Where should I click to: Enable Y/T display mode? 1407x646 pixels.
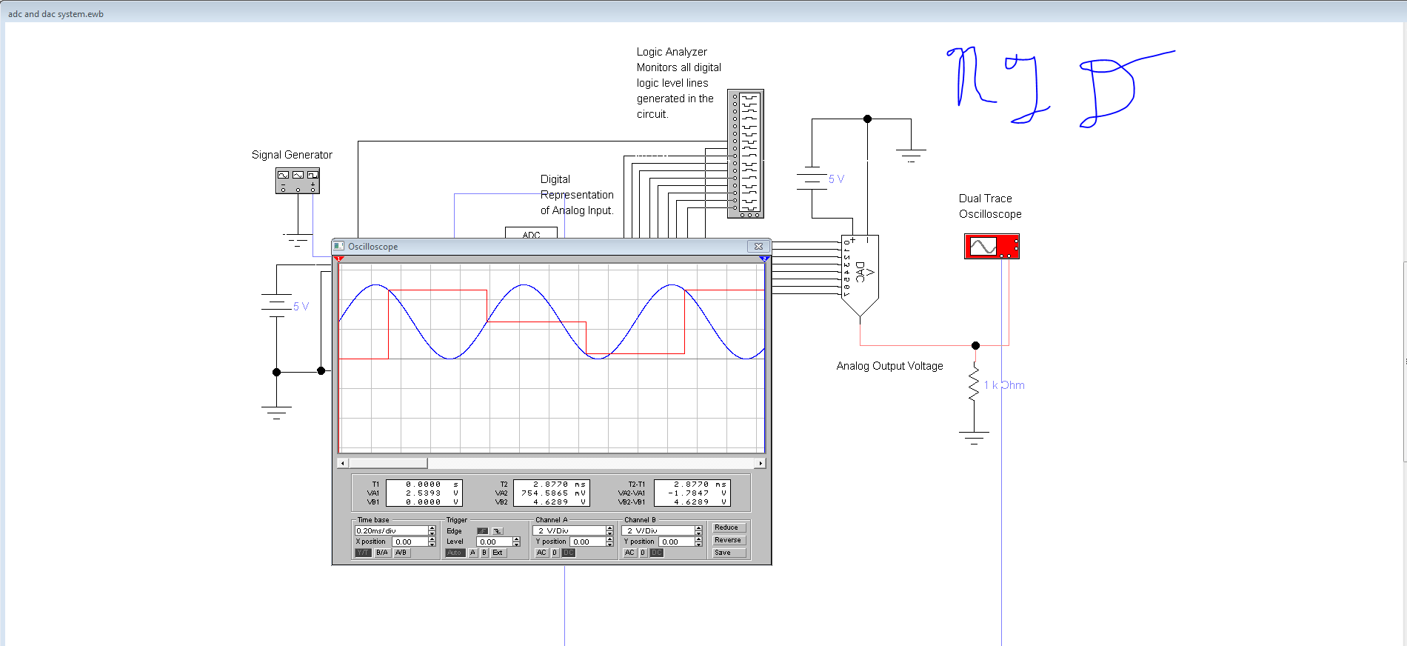point(363,553)
